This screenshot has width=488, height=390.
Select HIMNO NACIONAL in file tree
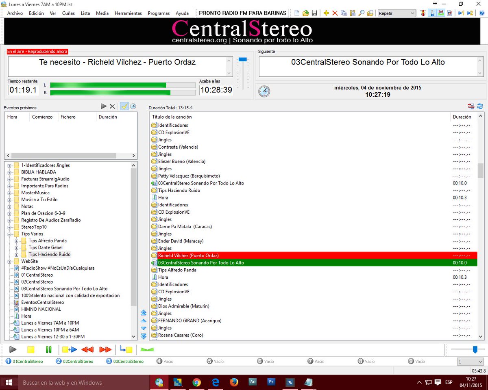41,309
